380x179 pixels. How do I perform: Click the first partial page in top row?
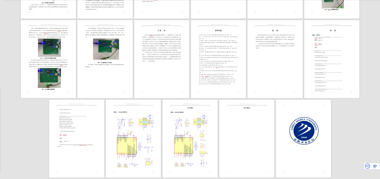(49, 9)
